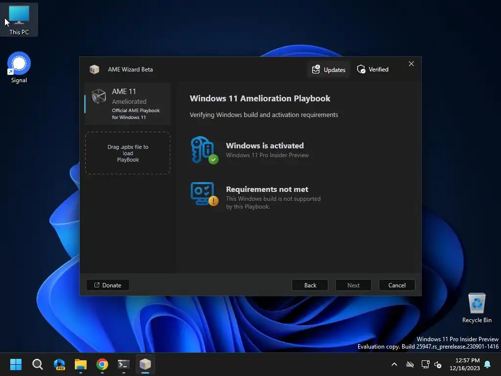Click the muted volume tray icon
Screen dimensions: 501x376
point(438,364)
